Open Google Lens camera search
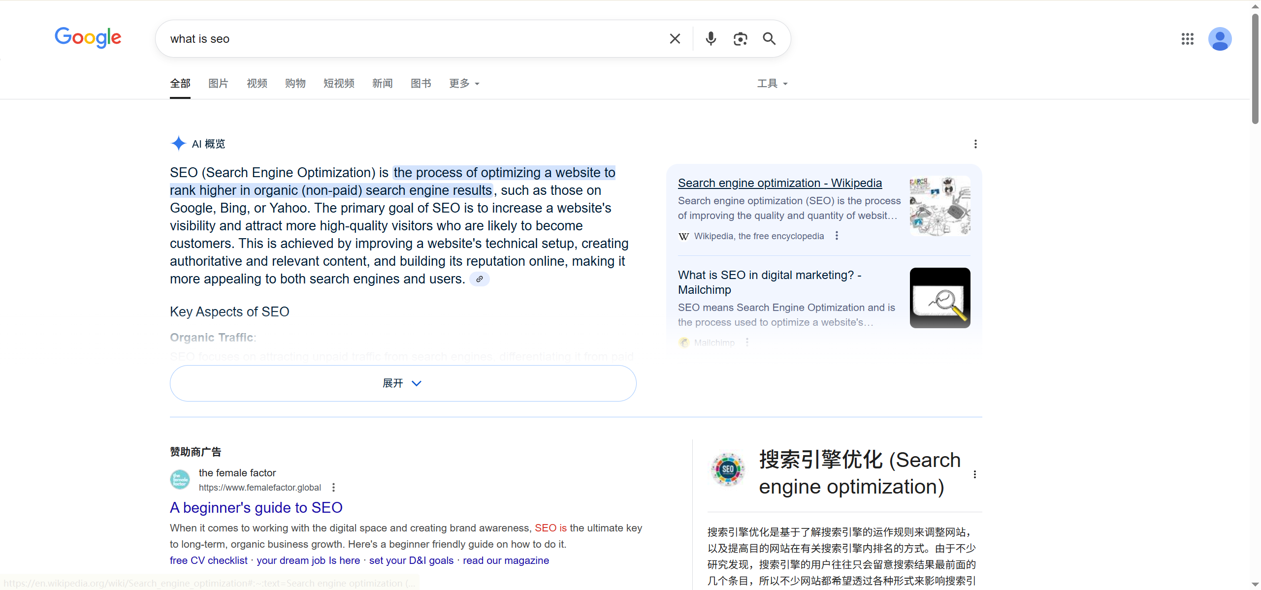The height and width of the screenshot is (590, 1261). pyautogui.click(x=740, y=38)
